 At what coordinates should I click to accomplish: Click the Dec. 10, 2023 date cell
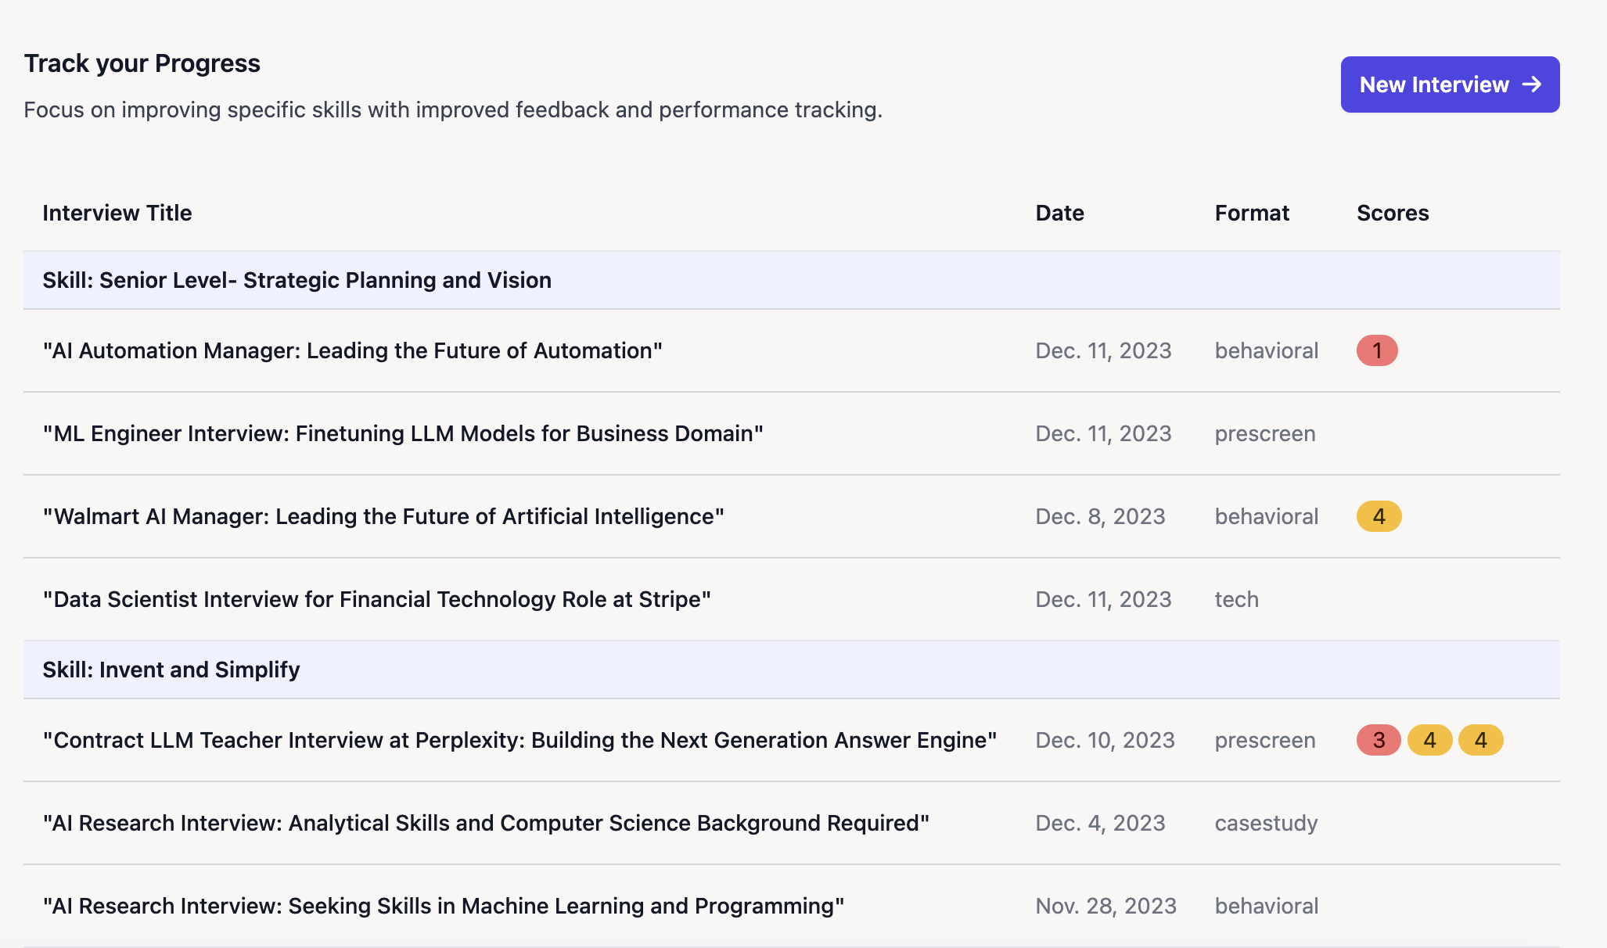click(1105, 740)
